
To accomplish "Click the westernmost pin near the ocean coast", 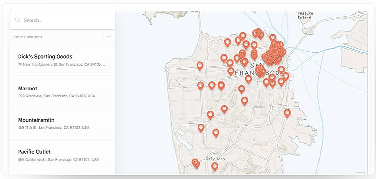I will click(x=200, y=66).
